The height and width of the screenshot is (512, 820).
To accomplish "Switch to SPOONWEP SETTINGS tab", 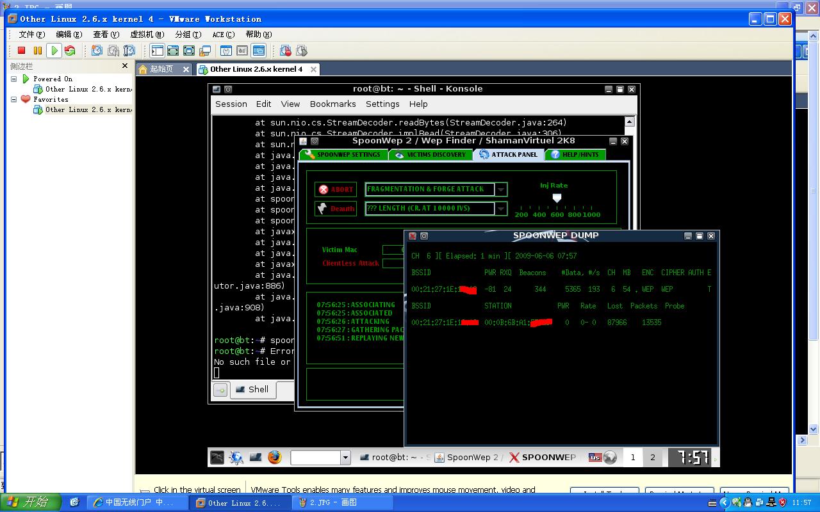I will [343, 154].
